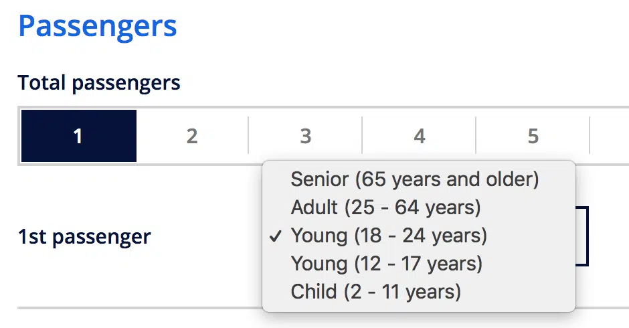Click the Total passengers label
This screenshot has width=629, height=328.
pos(99,83)
